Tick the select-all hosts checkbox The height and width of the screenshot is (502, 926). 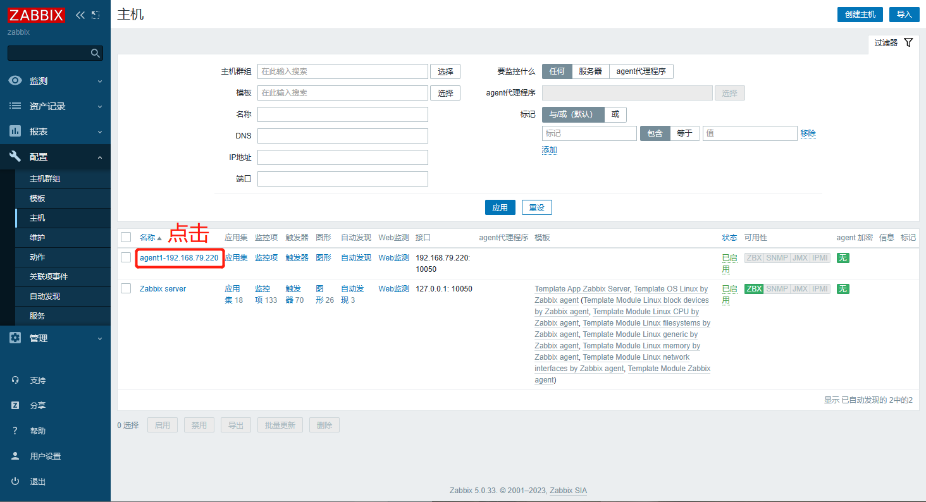[x=126, y=237]
